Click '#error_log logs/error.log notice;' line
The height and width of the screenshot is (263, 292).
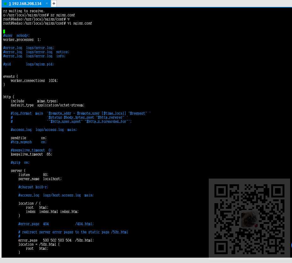tap(36, 52)
